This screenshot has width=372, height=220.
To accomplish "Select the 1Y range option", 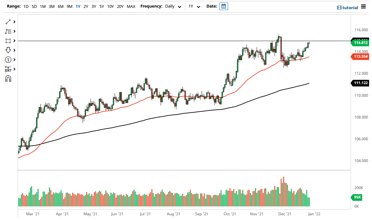I will [x=78, y=6].
